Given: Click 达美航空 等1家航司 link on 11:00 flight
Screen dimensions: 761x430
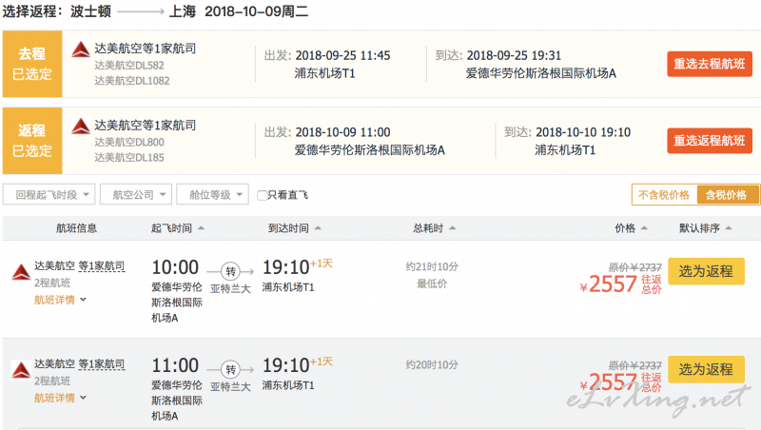Looking at the screenshot, I should pos(80,364).
